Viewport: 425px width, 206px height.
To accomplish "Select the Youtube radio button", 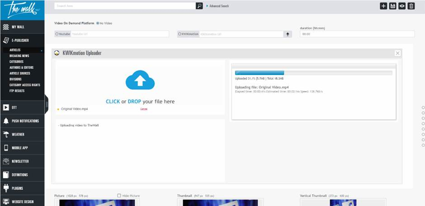I will pos(57,34).
